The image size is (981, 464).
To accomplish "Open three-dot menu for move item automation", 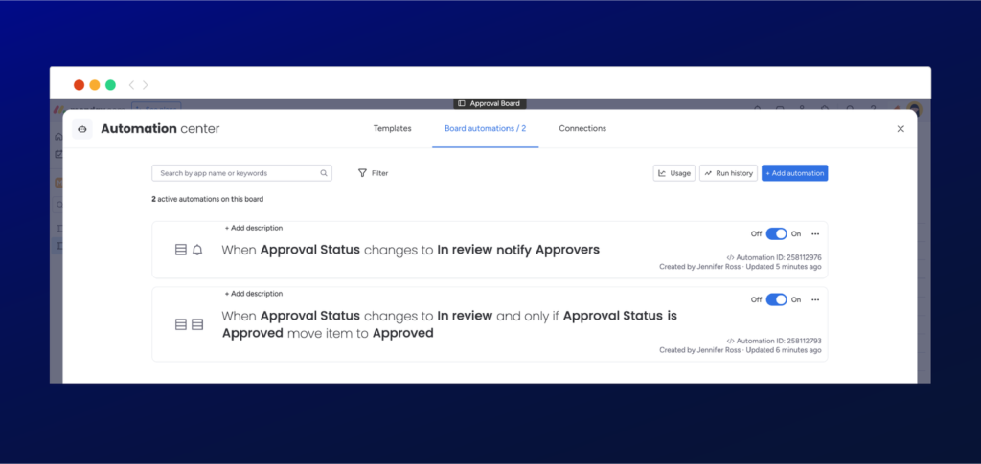I will pos(815,299).
